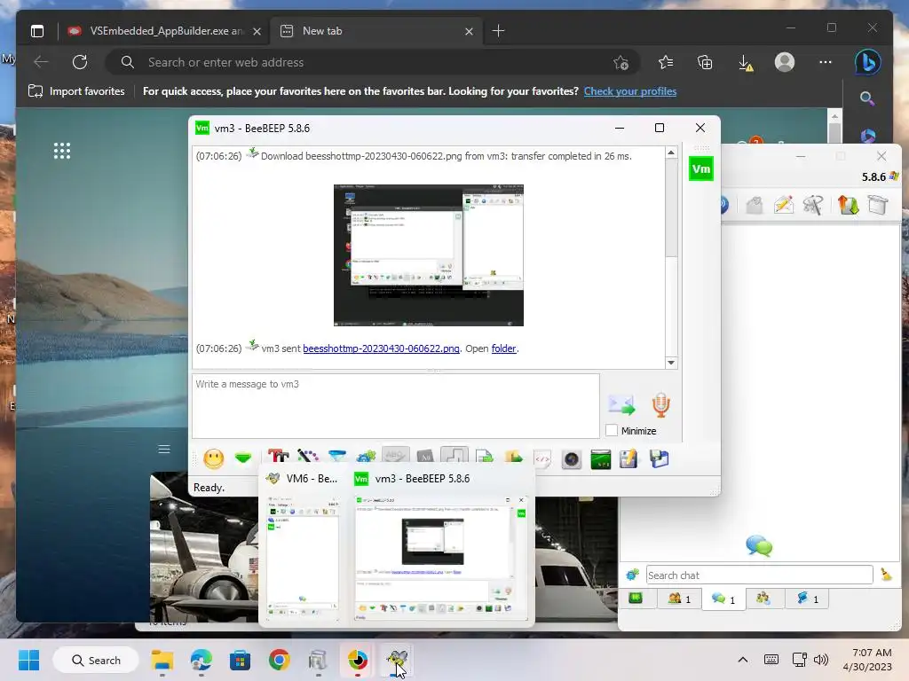Open Edge Settings and more menu
The image size is (909, 681).
[826, 62]
